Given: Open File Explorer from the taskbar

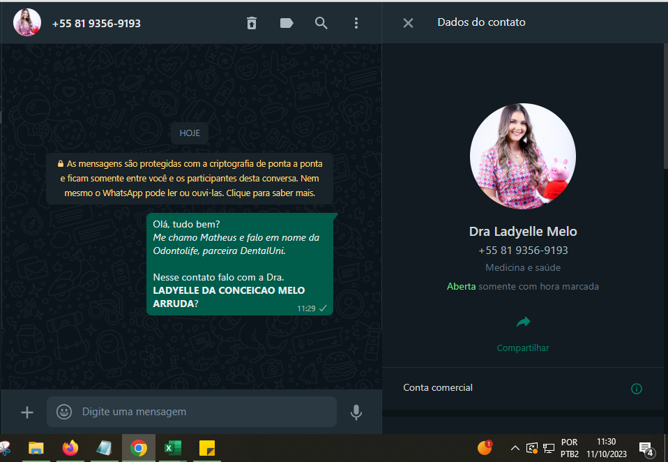Looking at the screenshot, I should [36, 448].
